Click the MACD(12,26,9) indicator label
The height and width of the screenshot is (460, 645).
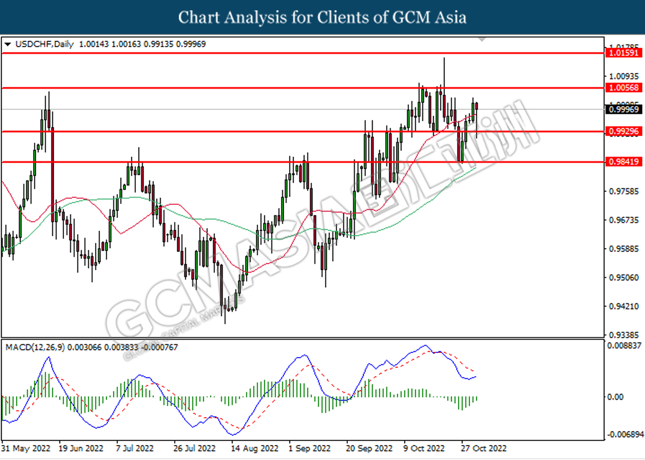[x=35, y=347]
